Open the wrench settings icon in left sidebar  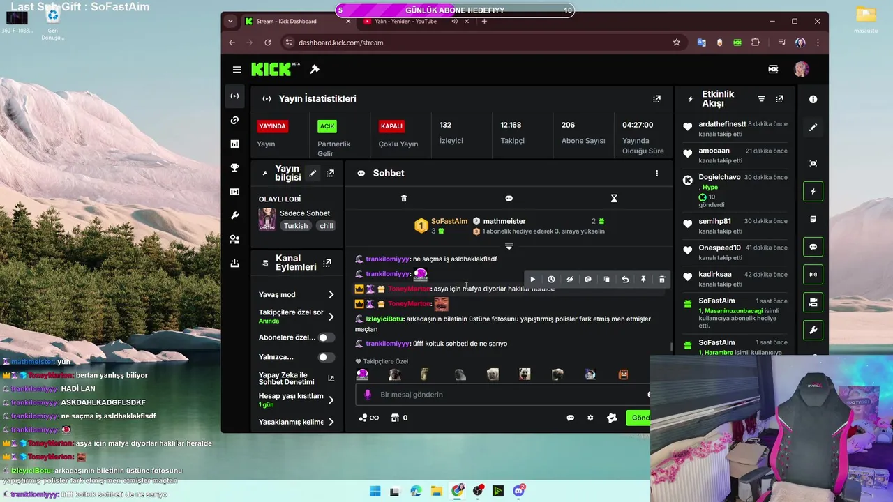[x=235, y=215]
